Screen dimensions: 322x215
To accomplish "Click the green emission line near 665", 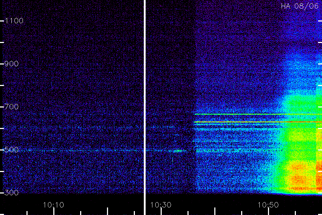I will 258,114.
